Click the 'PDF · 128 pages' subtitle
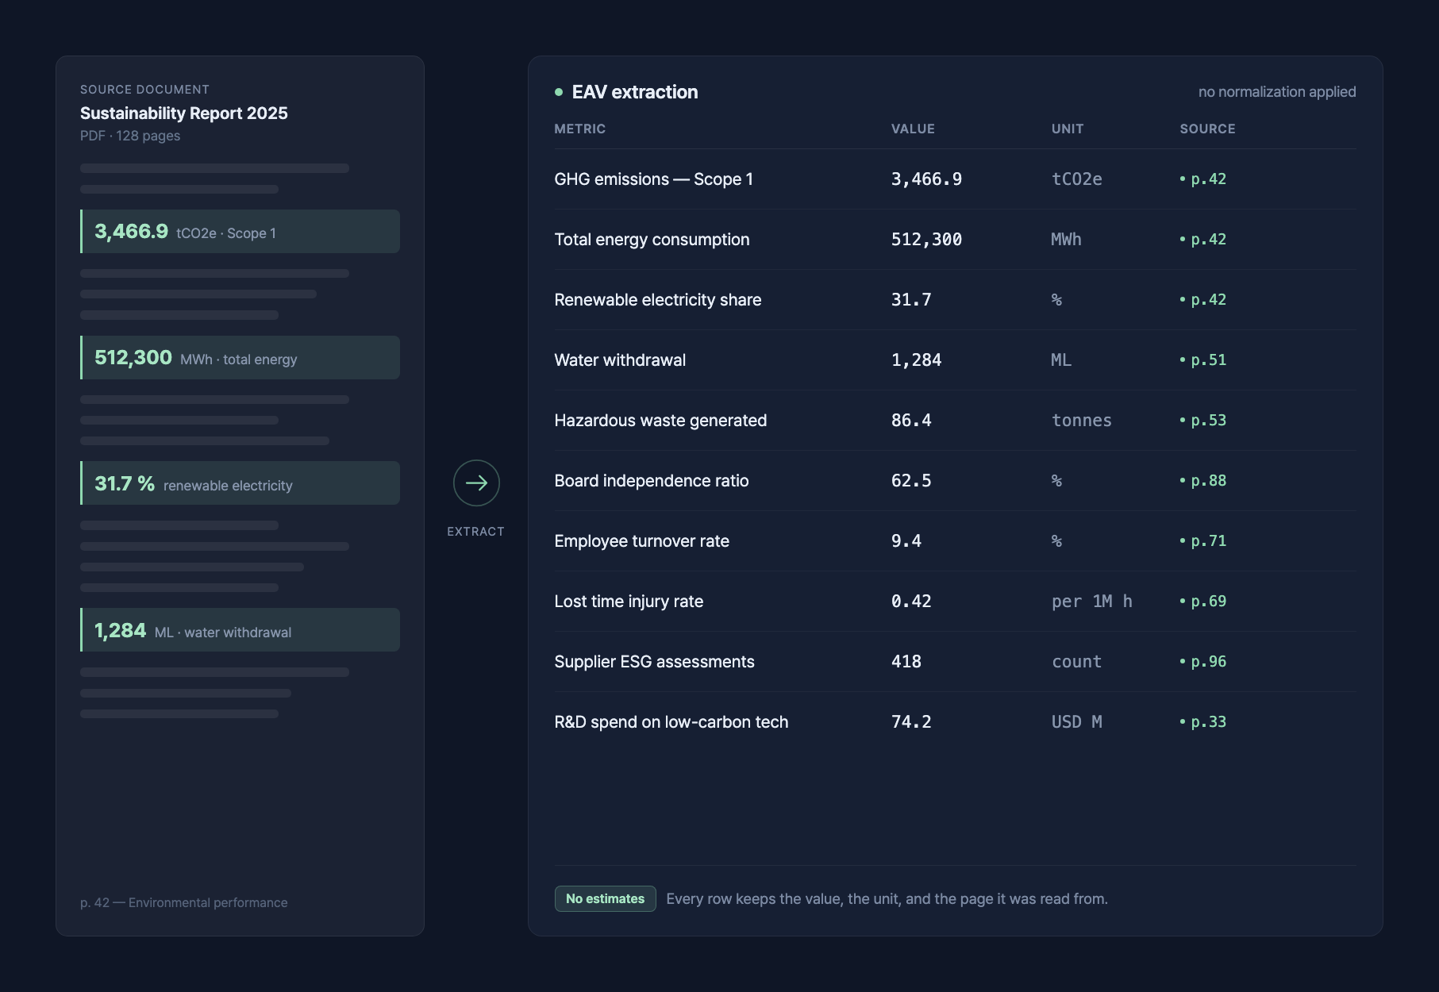Image resolution: width=1439 pixels, height=992 pixels. [130, 136]
